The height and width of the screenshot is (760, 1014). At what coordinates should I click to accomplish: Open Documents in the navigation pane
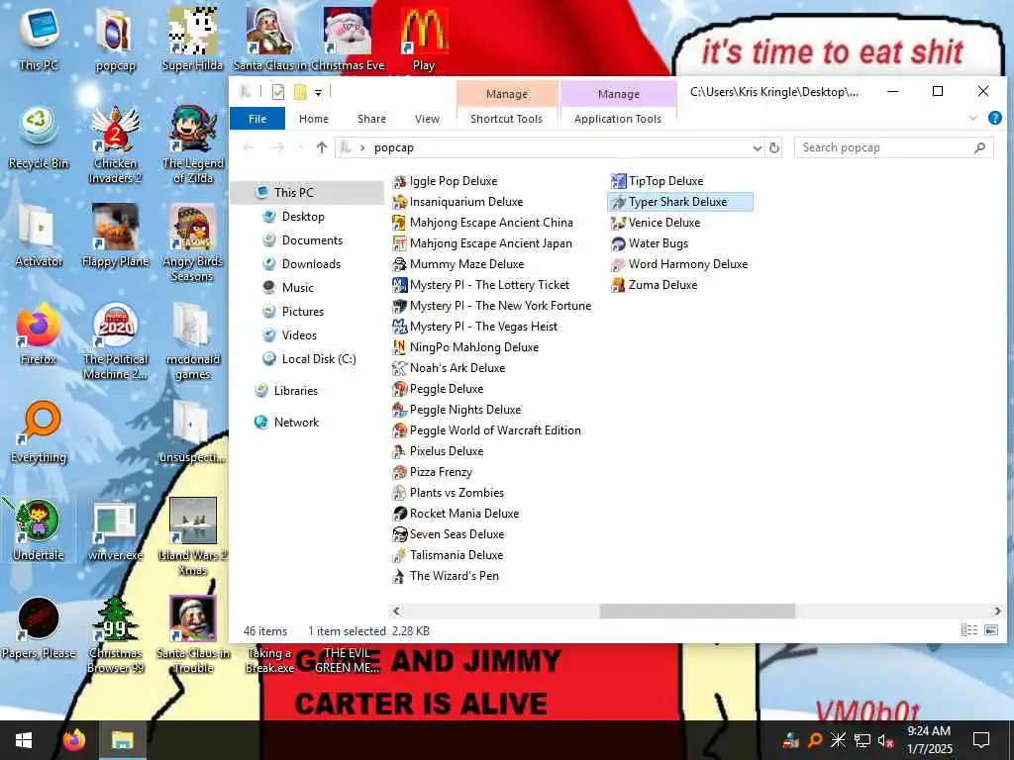point(312,240)
